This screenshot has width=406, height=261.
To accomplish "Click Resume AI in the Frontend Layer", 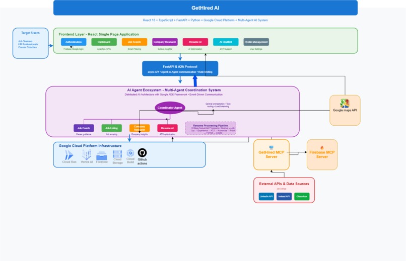I will 195,42.
